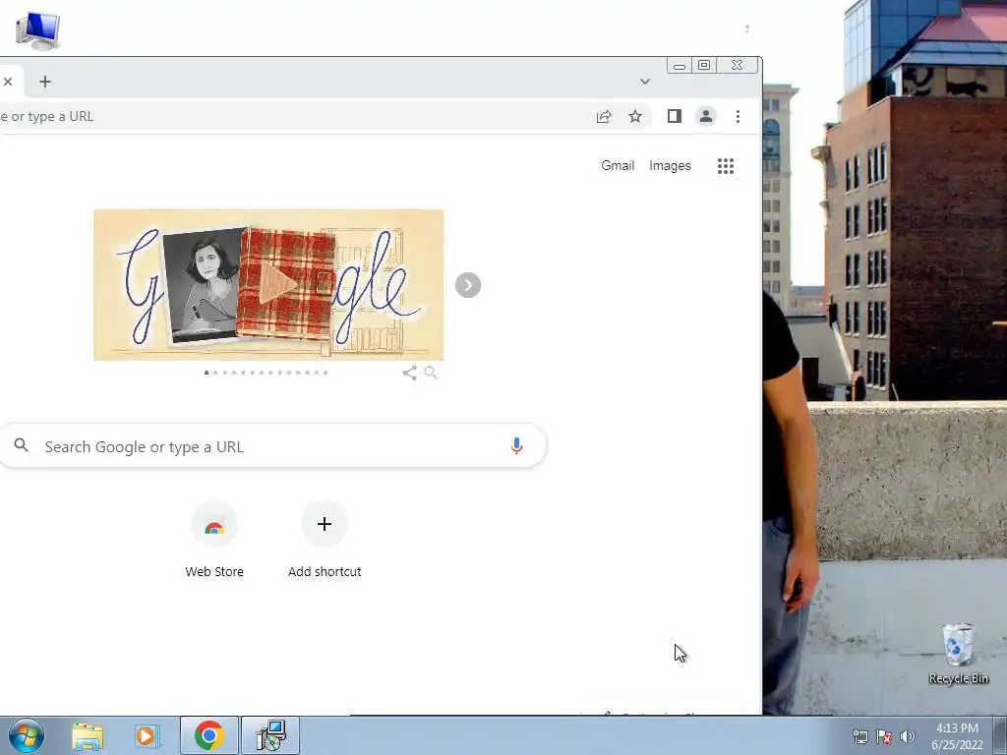Focus the Search Google or type a URL box

point(273,445)
